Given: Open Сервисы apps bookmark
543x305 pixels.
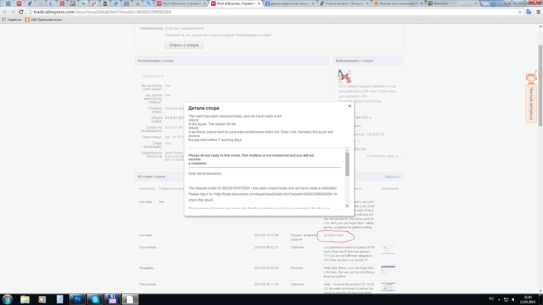Looking at the screenshot, I should [12, 20].
